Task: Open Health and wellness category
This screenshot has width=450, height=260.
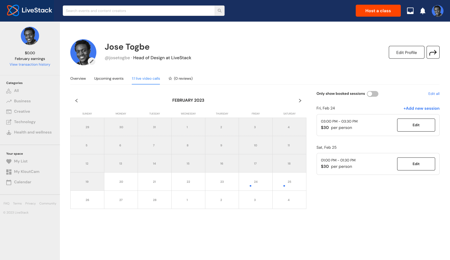Action: click(x=33, y=132)
